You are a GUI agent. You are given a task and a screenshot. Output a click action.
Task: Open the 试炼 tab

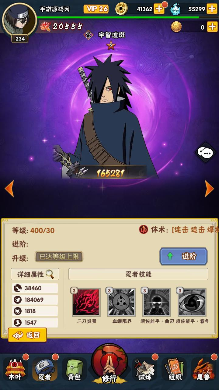[x=144, y=369]
